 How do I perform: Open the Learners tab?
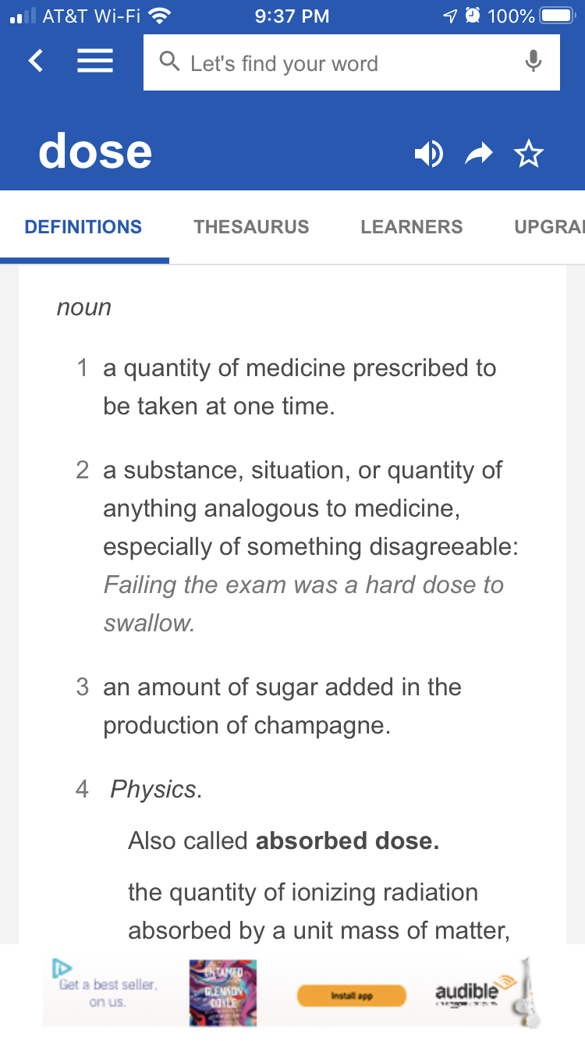(412, 227)
